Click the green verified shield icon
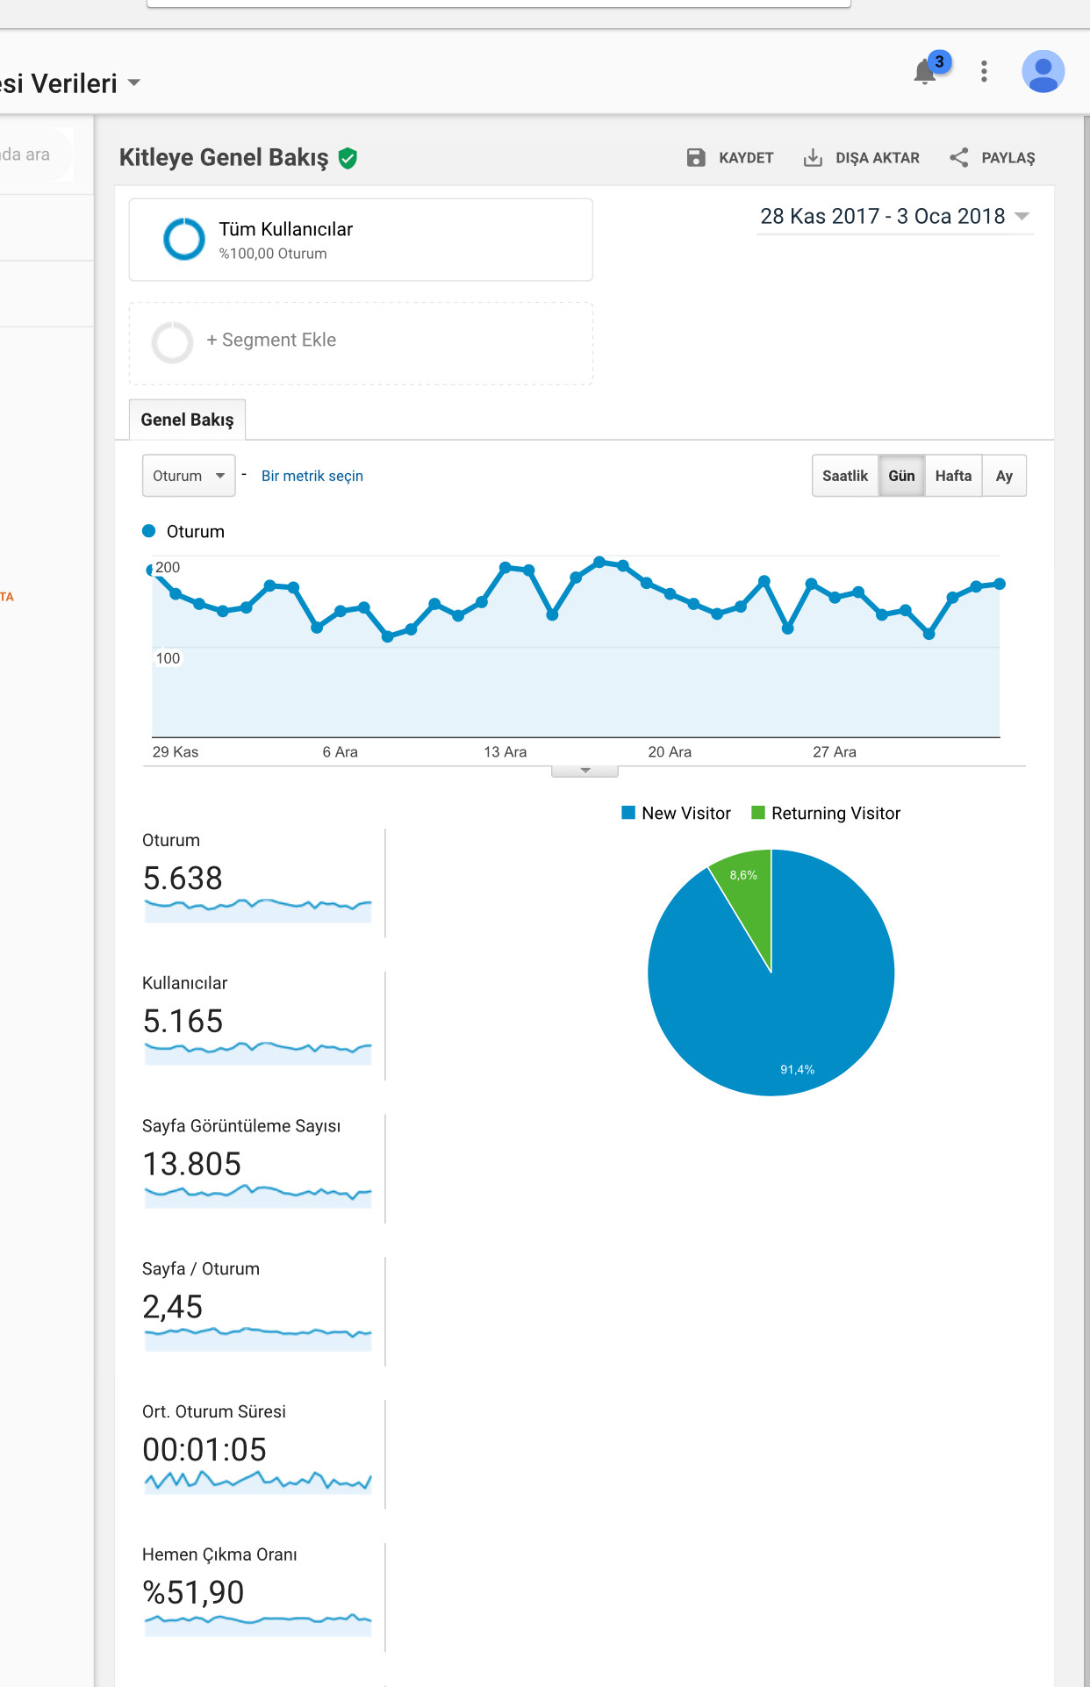 click(348, 158)
